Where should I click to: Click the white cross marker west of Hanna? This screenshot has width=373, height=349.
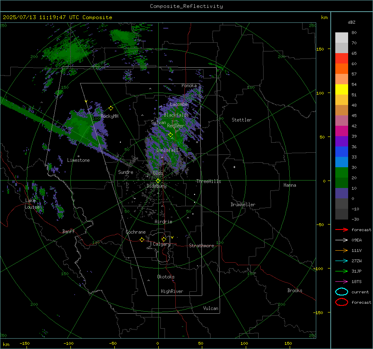234,167
